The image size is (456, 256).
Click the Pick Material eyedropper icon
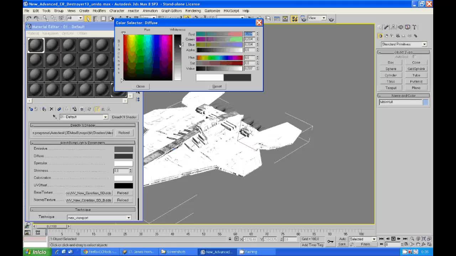tap(55, 117)
